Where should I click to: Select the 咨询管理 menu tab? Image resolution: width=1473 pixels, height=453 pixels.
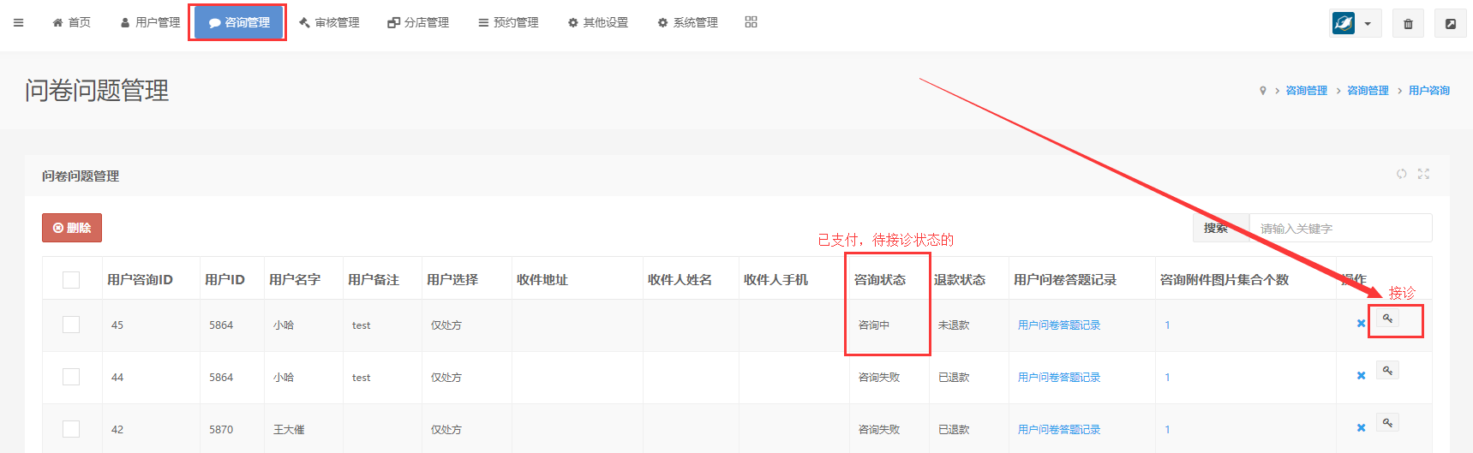pyautogui.click(x=239, y=22)
